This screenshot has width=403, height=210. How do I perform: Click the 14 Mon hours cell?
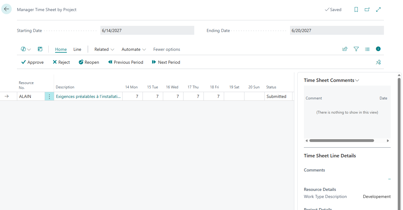(x=132, y=96)
